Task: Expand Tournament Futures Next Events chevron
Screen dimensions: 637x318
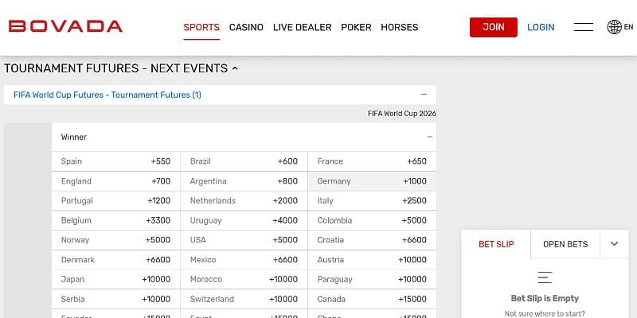Action: point(235,69)
